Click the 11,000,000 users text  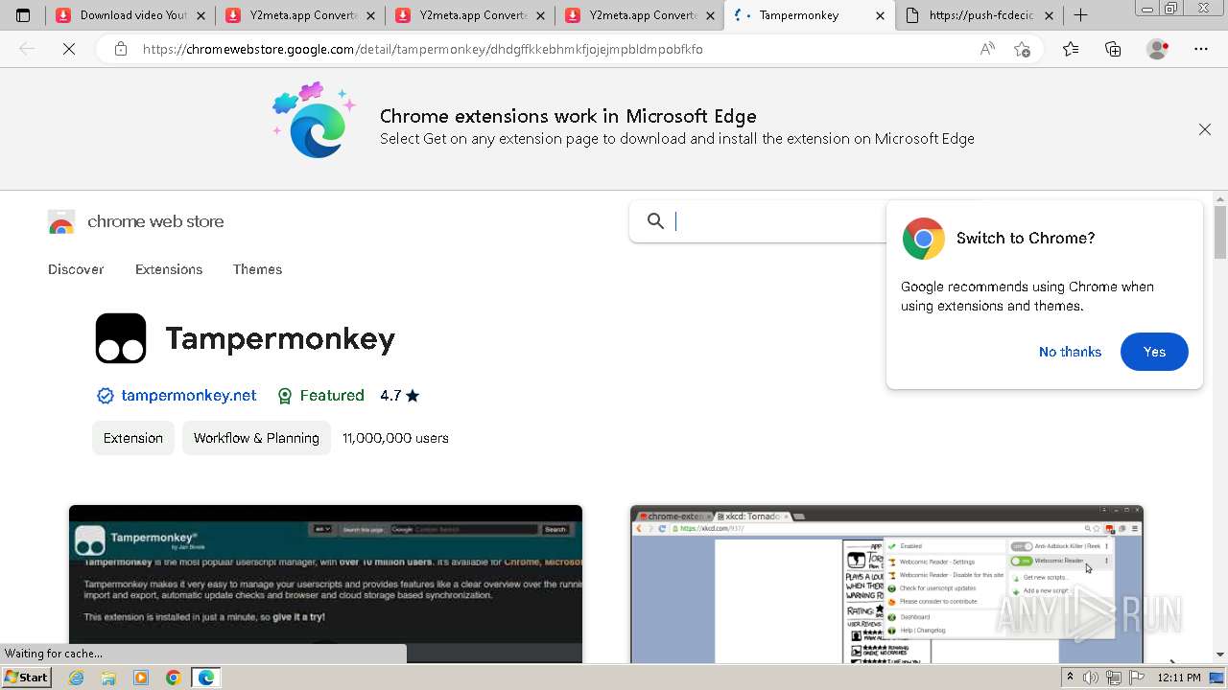395,438
